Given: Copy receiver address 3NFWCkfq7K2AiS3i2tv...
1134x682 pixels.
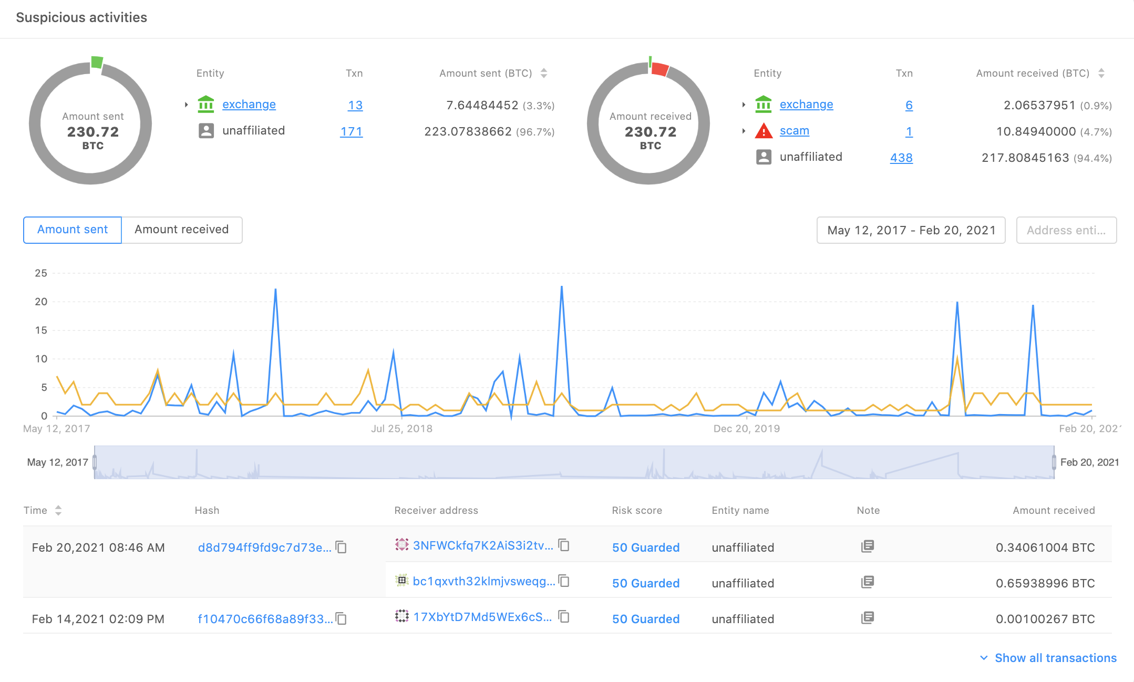Looking at the screenshot, I should tap(564, 545).
